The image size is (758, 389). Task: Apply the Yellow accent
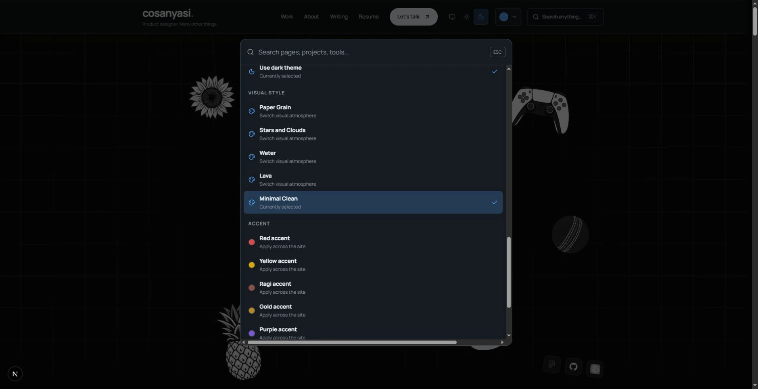pyautogui.click(x=373, y=265)
